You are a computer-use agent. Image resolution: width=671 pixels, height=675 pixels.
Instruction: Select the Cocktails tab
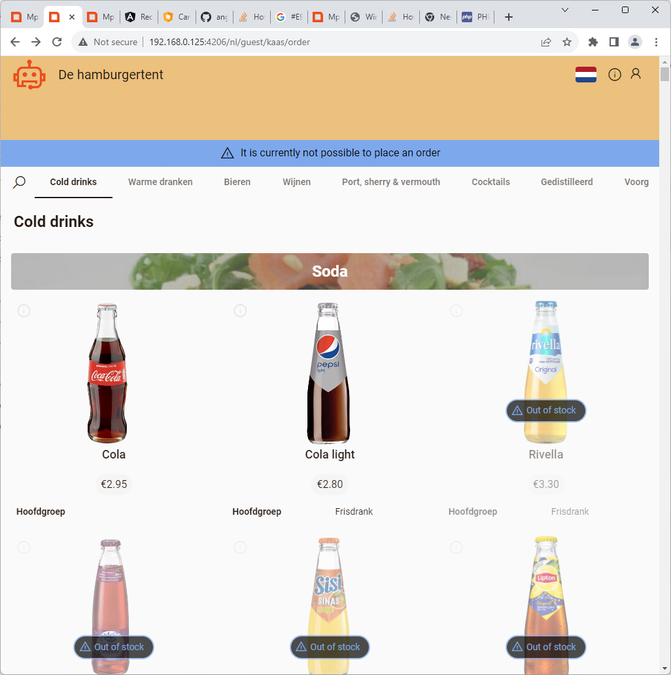490,182
